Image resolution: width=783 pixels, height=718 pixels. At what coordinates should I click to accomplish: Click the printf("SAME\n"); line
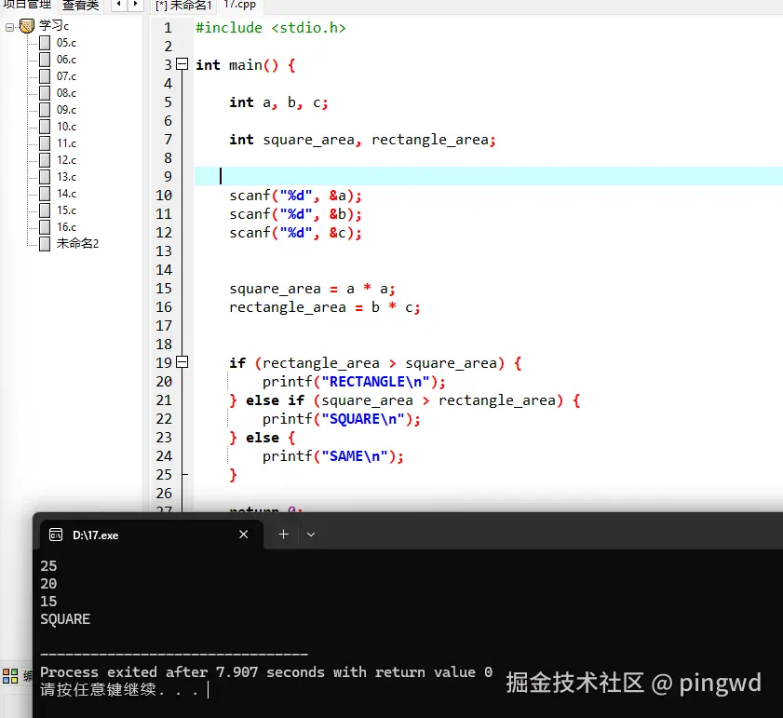(333, 456)
